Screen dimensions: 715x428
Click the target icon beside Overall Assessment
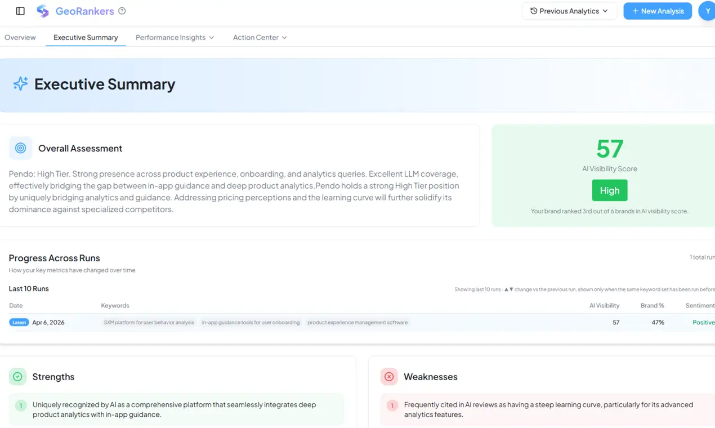[x=21, y=148]
